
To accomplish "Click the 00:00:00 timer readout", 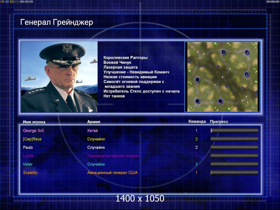I will tap(273, 2).
